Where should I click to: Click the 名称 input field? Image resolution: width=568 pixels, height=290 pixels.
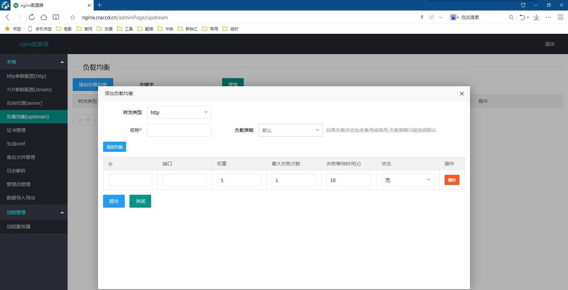coord(179,130)
